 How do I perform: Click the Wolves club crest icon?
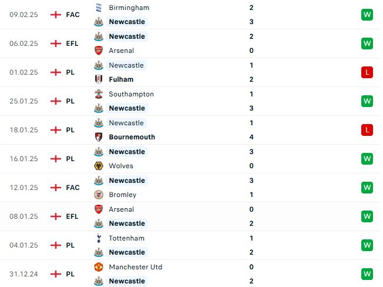click(x=99, y=166)
